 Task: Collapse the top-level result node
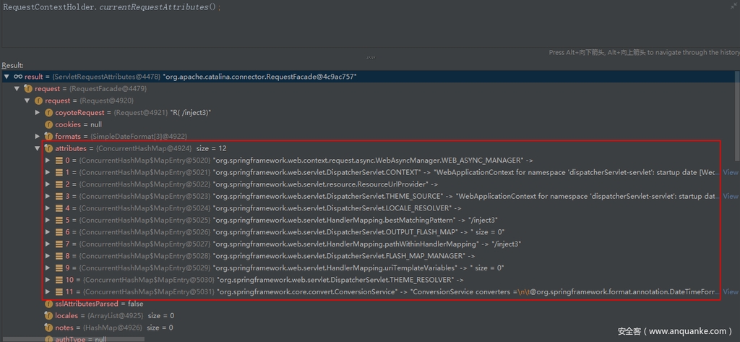(x=7, y=77)
